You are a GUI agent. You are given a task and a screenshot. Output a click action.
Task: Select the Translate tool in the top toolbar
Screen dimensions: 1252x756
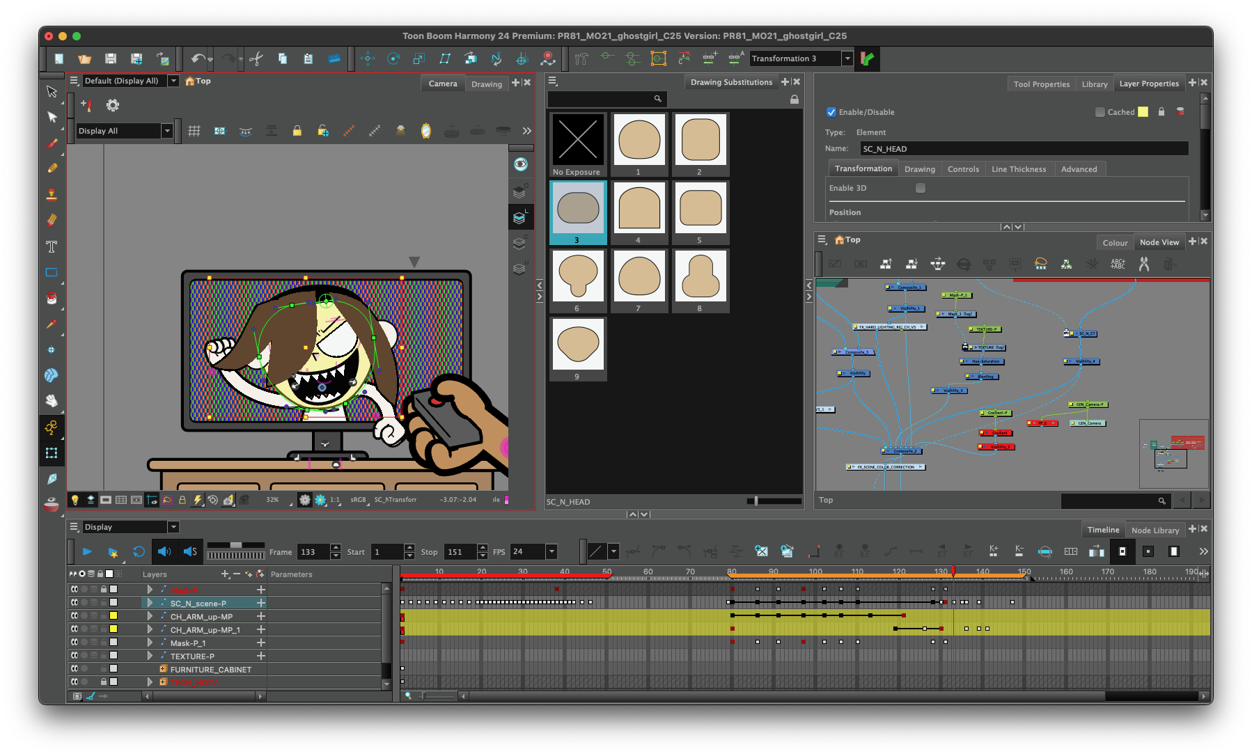click(x=368, y=59)
